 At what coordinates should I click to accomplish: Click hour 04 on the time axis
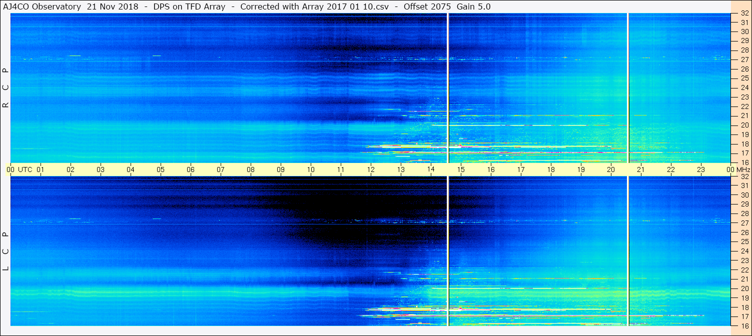pos(131,169)
